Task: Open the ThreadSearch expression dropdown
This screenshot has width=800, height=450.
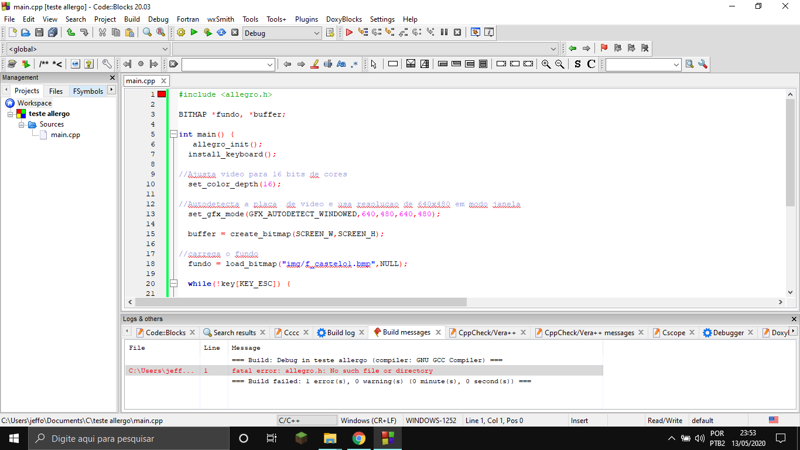Action: coord(676,64)
